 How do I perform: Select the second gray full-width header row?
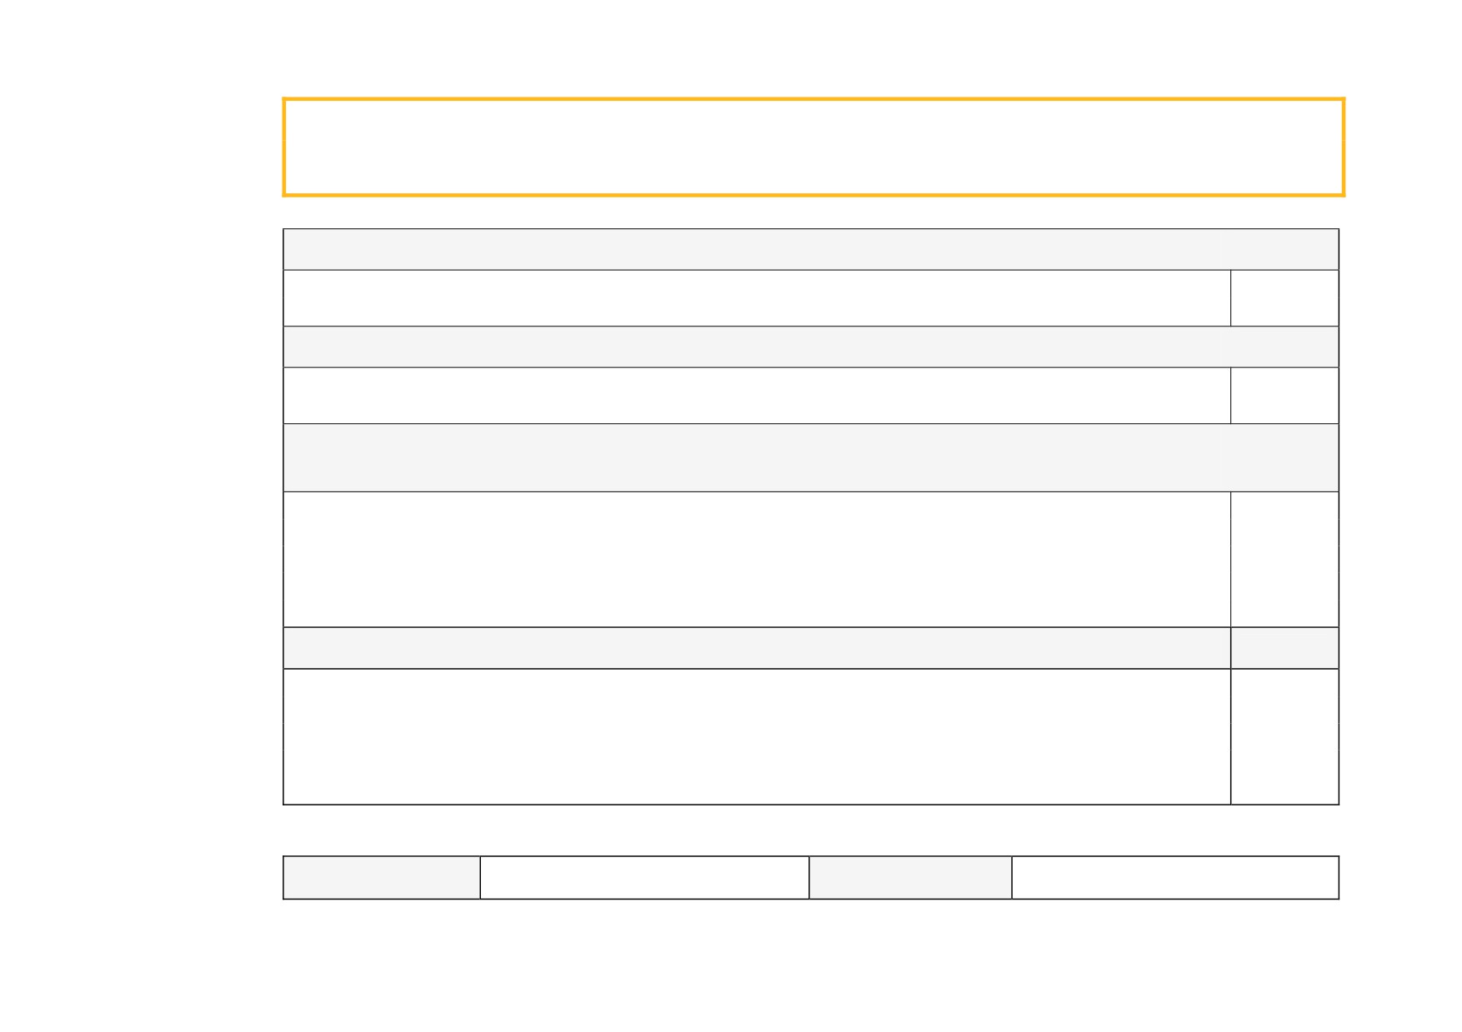(x=811, y=346)
